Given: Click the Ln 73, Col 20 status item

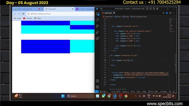Looking at the screenshot, I should [x=116, y=92].
